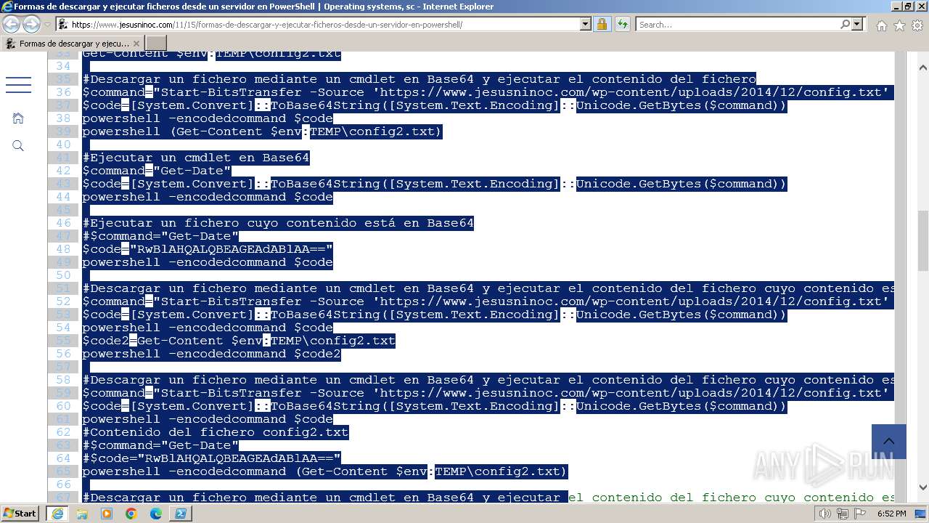929x523 pixels.
Task: Go forward with the browser Forward arrow
Action: tap(31, 24)
